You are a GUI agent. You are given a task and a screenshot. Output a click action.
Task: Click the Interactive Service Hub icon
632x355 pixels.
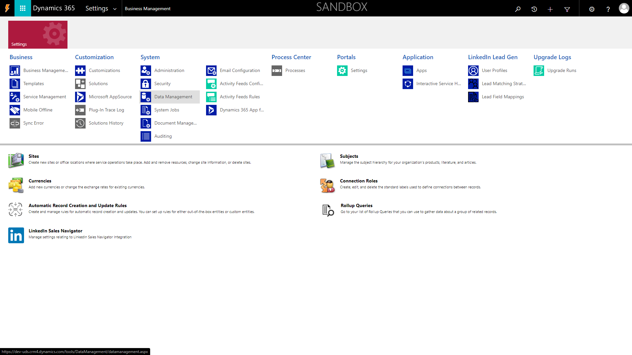click(408, 84)
